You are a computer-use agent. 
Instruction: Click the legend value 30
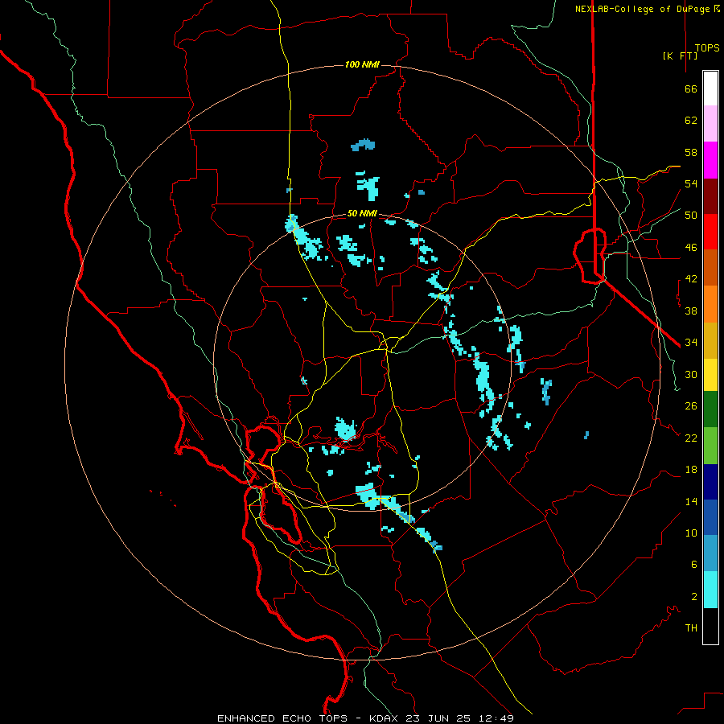click(x=691, y=374)
